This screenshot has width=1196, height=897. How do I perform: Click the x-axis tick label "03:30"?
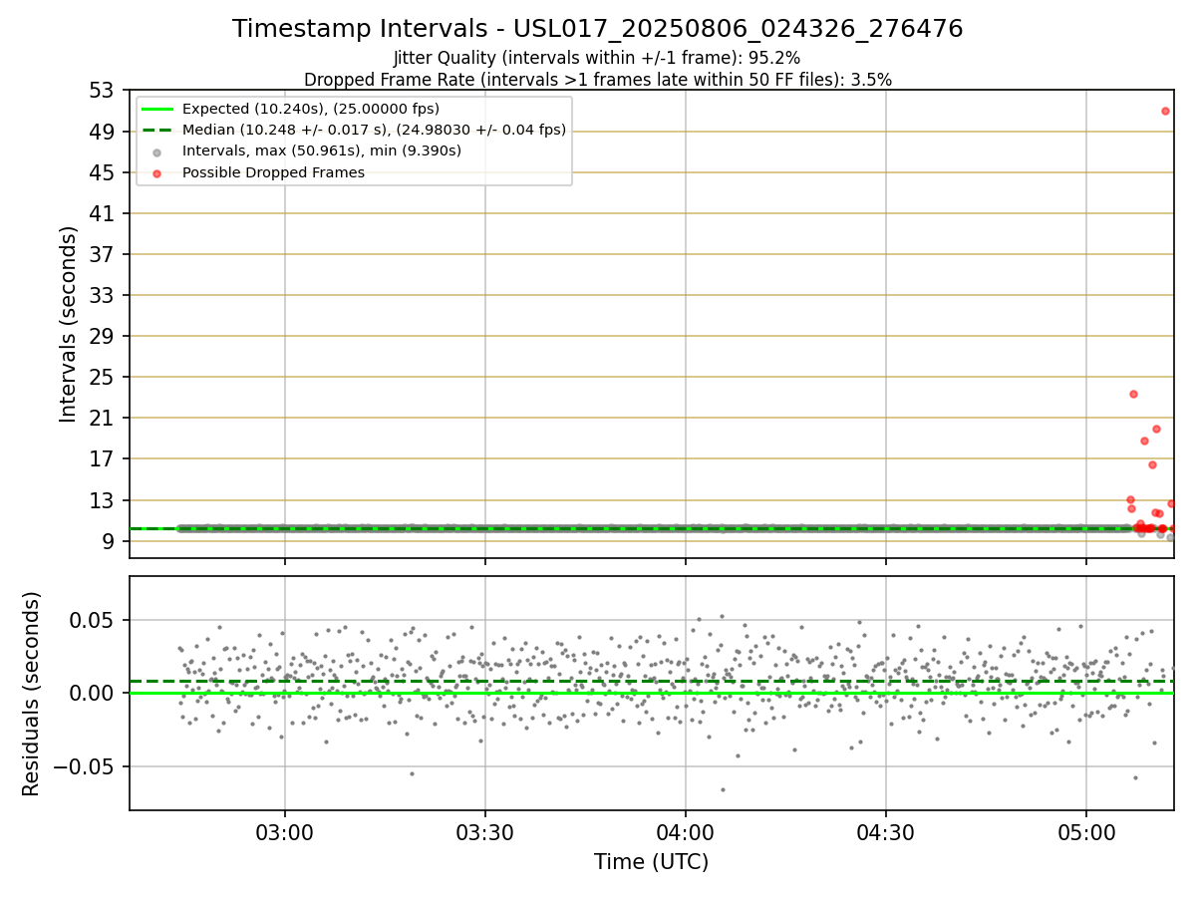pos(485,831)
